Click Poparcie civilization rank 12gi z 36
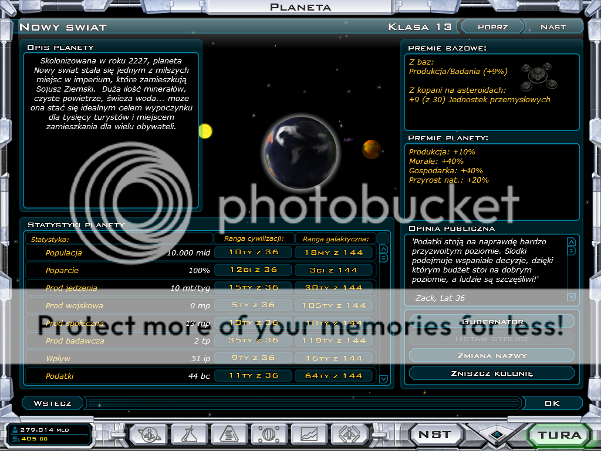Viewport: 601px width, 451px height. coord(254,270)
